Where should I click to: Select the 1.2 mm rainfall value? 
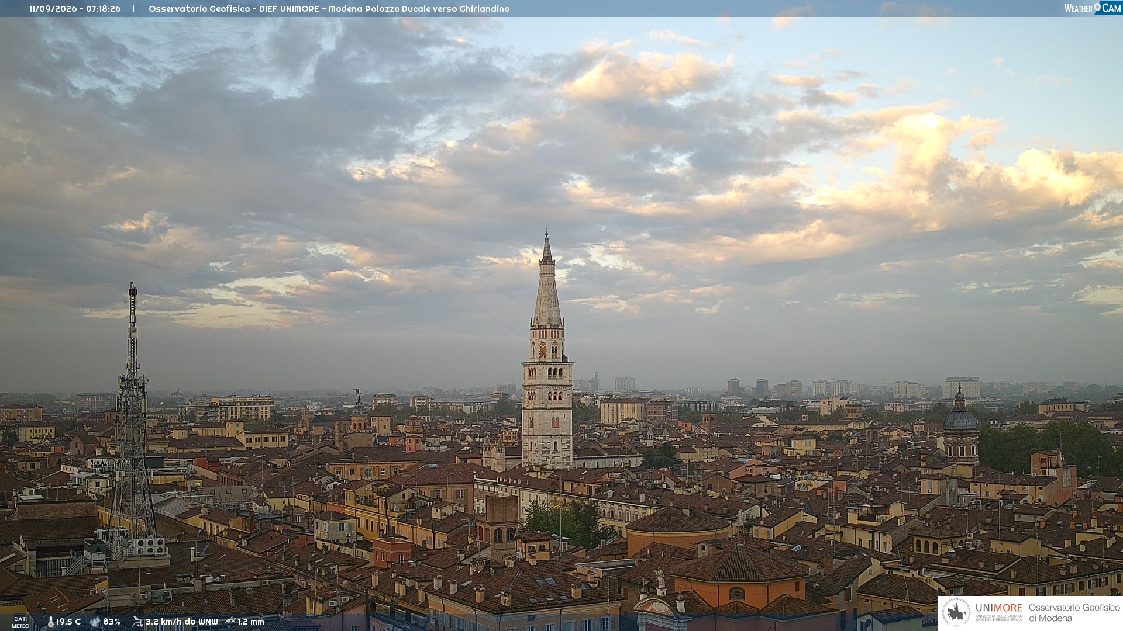(251, 622)
